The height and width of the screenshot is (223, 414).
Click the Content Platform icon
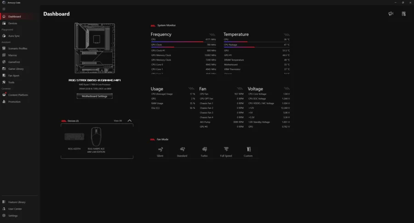(4, 95)
